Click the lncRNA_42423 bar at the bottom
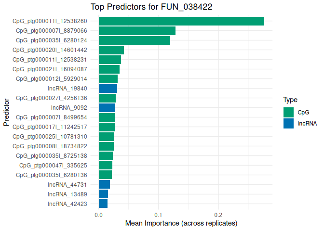This screenshot has height=231, width=324. pyautogui.click(x=103, y=204)
